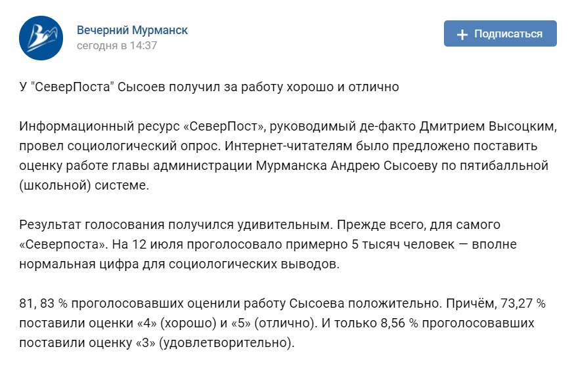
Task: Click the post timestamp сегодня в 14:37
Action: click(116, 46)
